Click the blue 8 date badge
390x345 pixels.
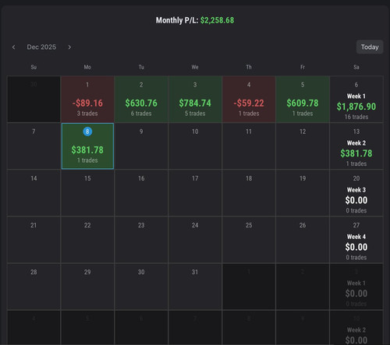tap(87, 132)
